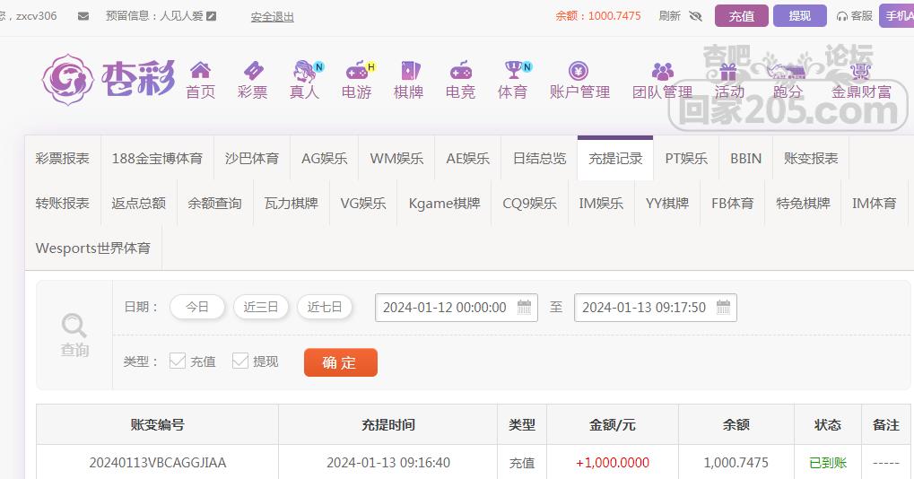Click the start date input field
The image size is (914, 479).
[x=445, y=307]
